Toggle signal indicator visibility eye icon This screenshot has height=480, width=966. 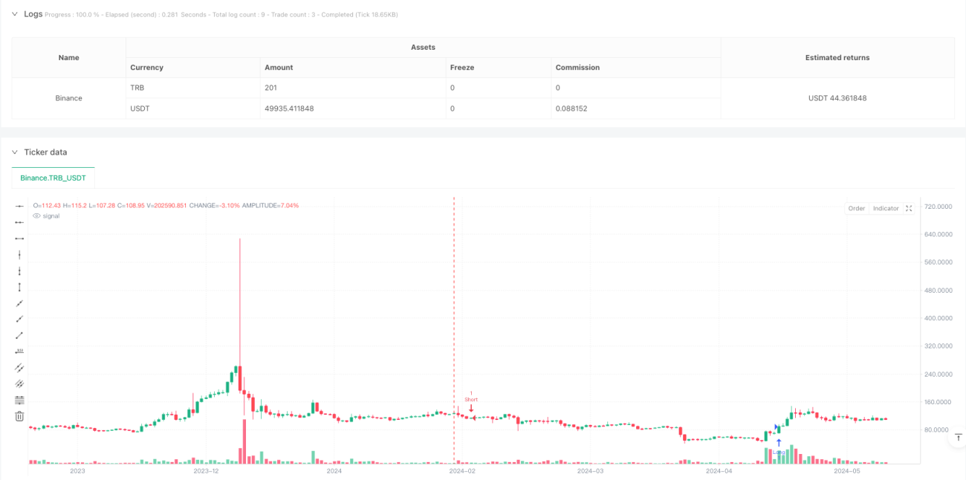37,215
